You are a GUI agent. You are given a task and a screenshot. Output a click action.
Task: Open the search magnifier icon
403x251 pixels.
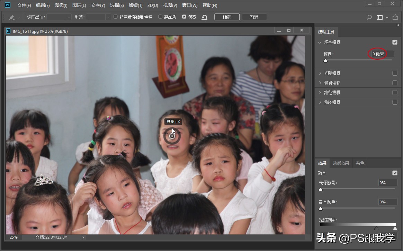tap(369, 17)
